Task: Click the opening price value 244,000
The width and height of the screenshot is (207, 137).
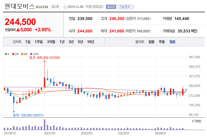Action: [85, 31]
